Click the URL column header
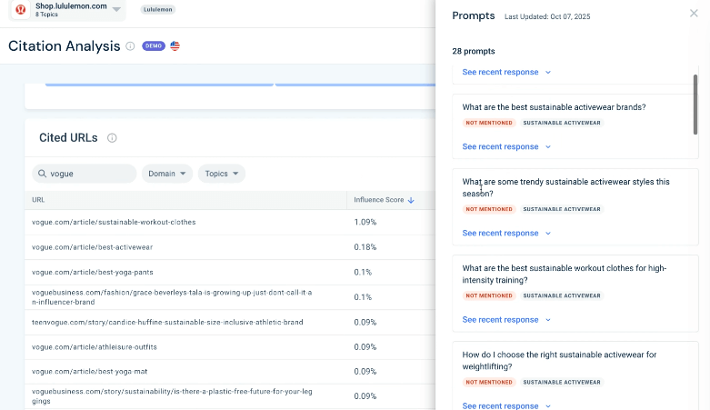This screenshot has width=710, height=410. [x=38, y=200]
